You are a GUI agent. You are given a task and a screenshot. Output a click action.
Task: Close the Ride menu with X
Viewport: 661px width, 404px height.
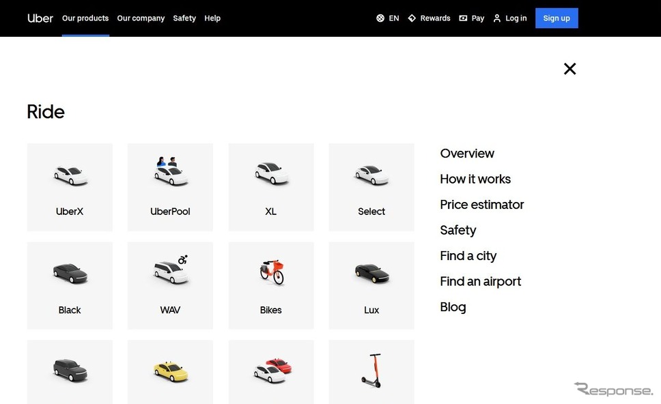click(570, 68)
